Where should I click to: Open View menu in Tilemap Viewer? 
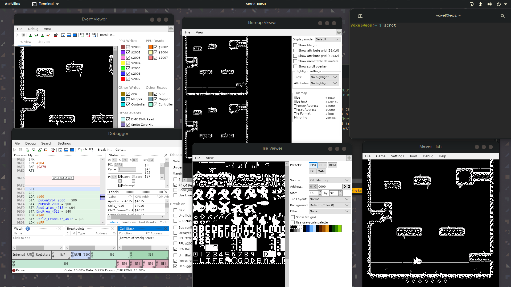click(200, 32)
